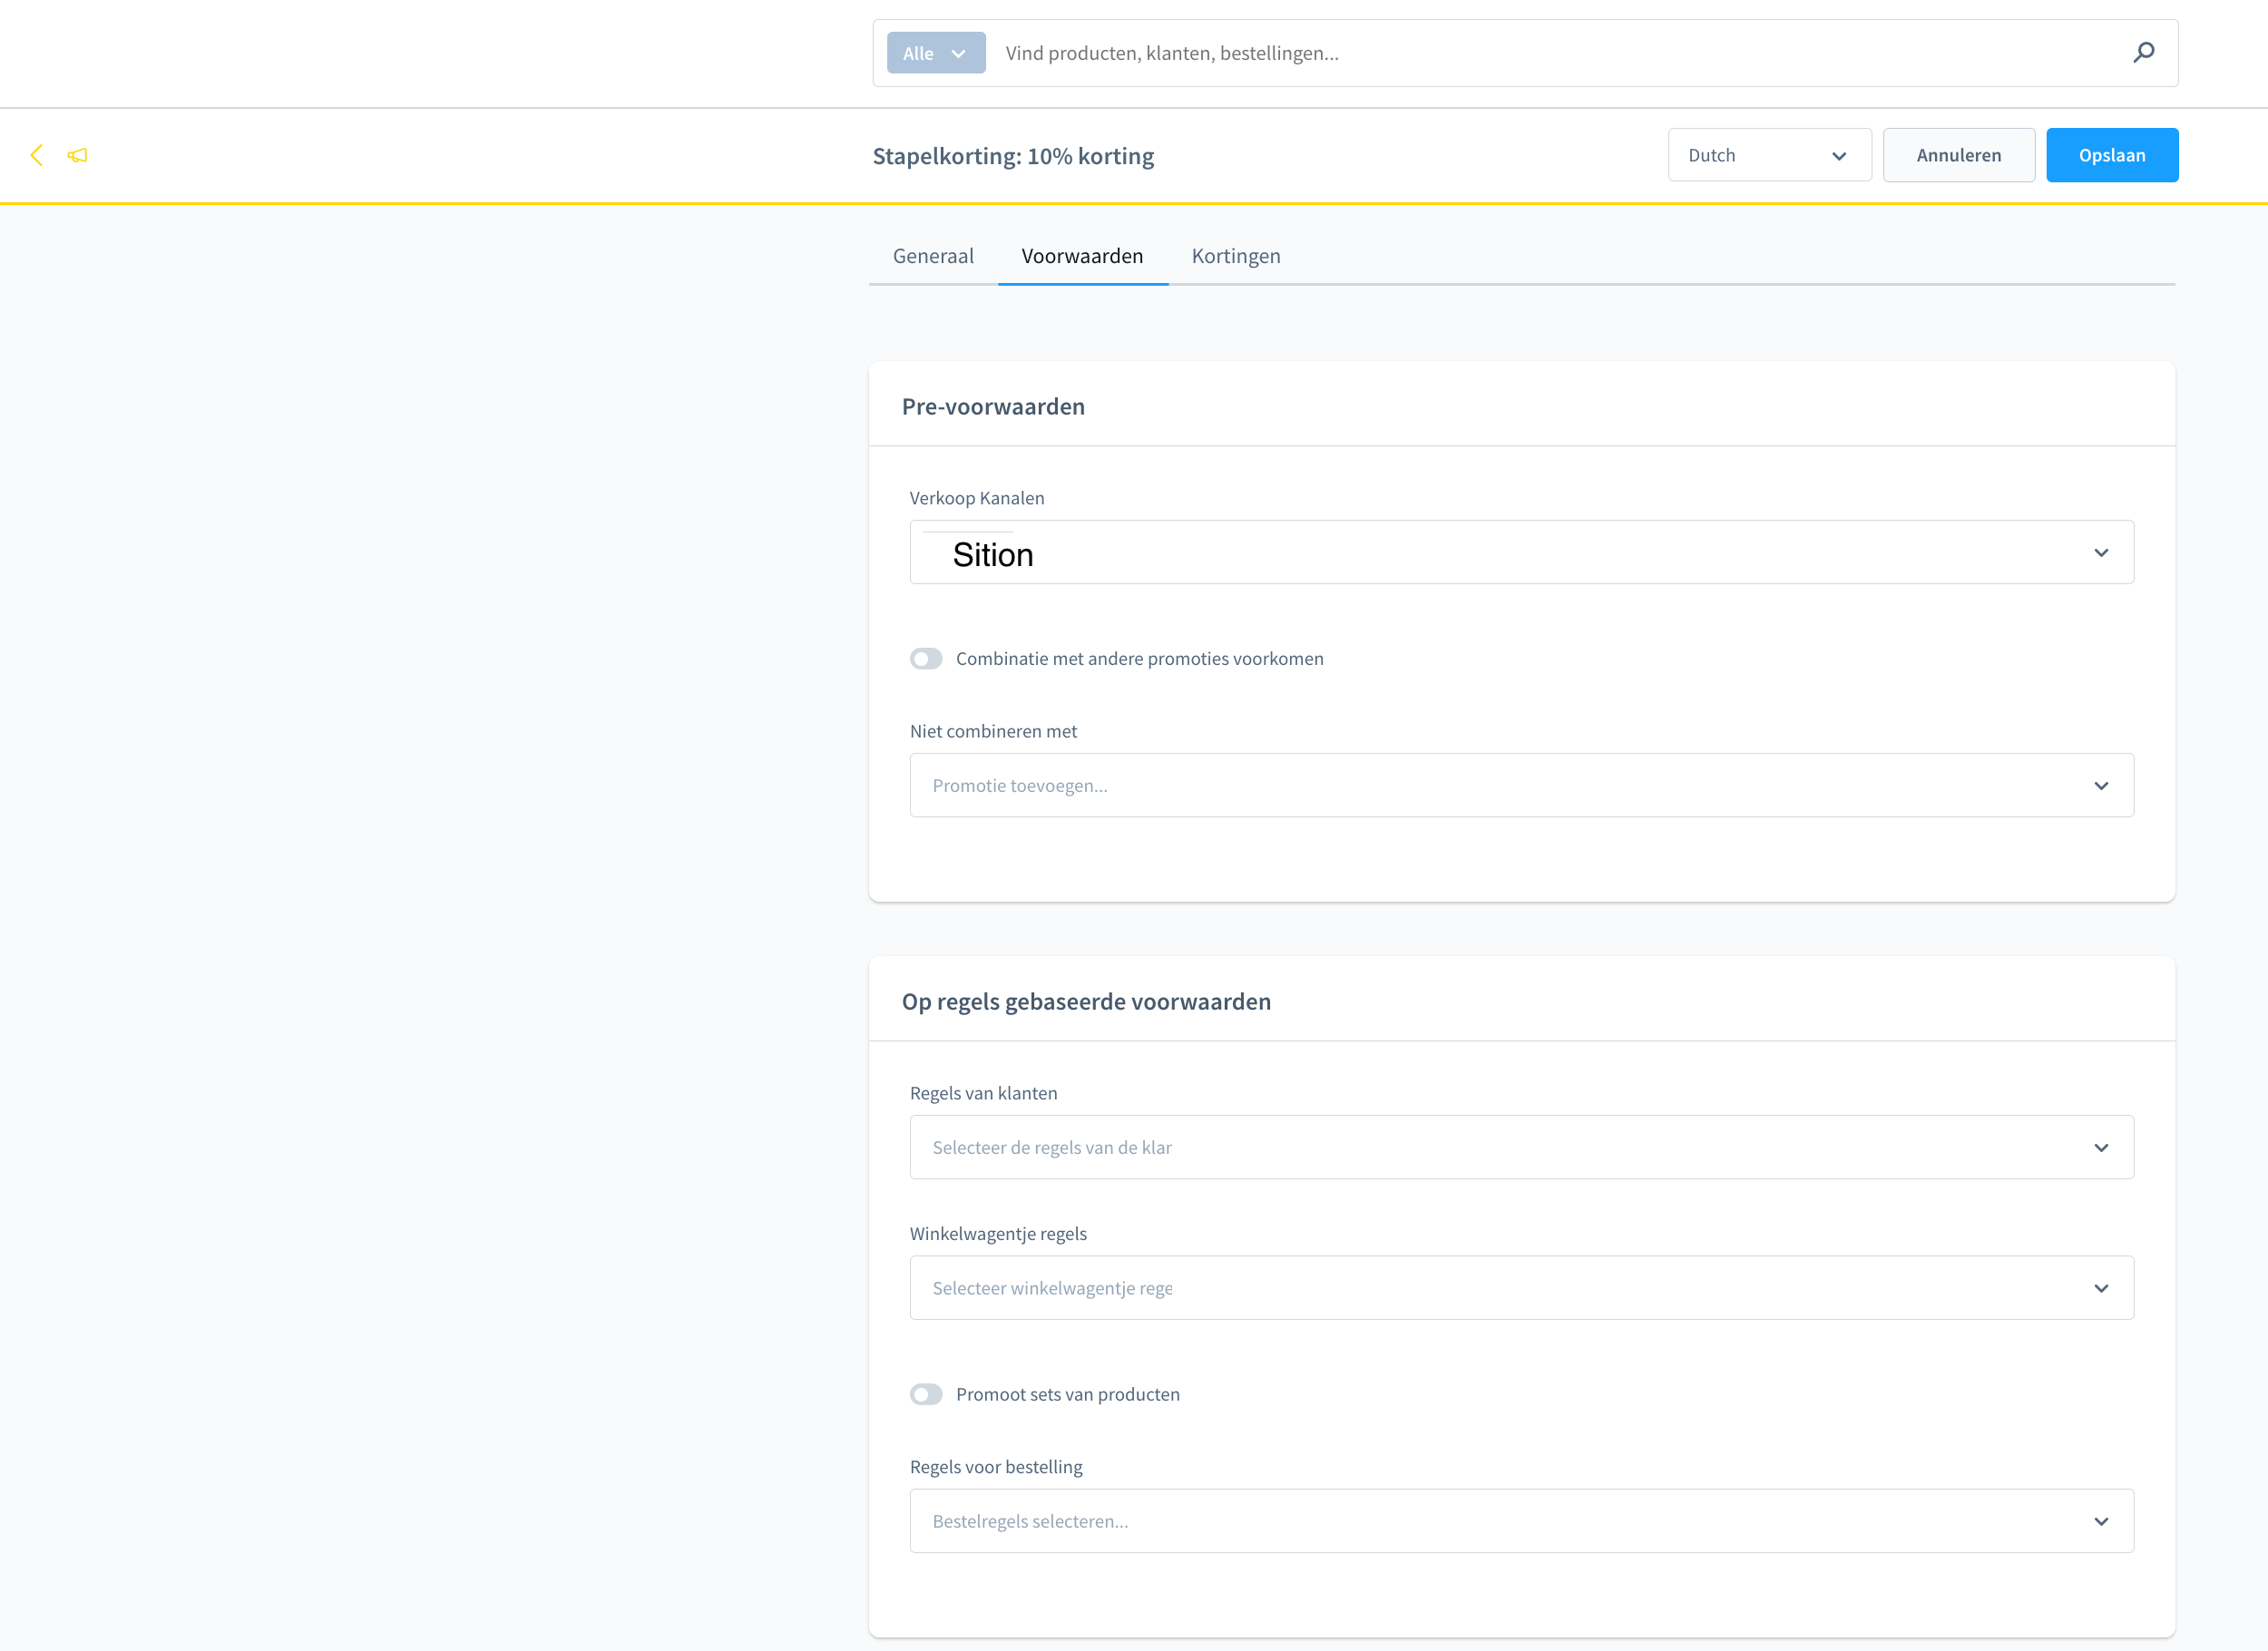Click chevron in Niet combineren met field

[2100, 786]
